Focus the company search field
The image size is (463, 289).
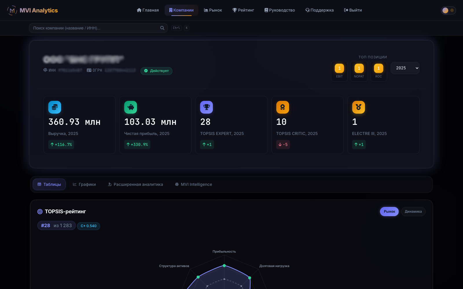(98, 28)
